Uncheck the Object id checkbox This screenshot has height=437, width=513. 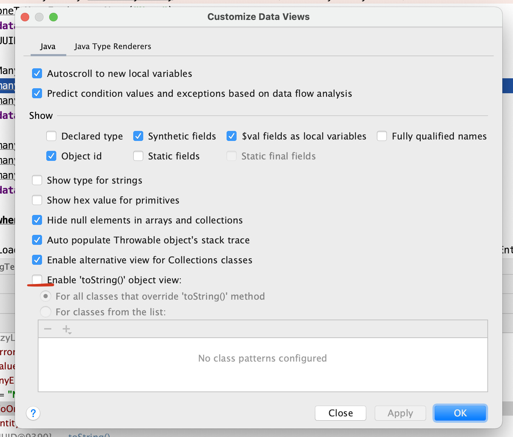coord(51,156)
